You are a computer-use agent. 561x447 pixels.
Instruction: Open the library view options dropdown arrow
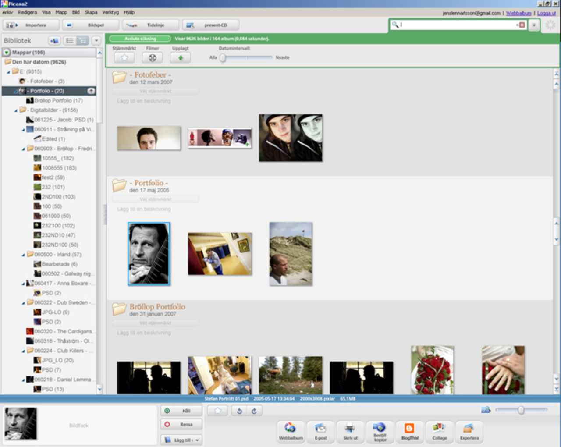click(x=96, y=40)
